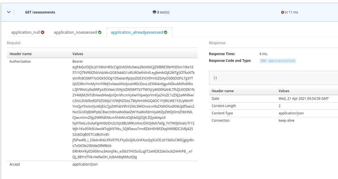Click the green check on application_alreadyassessed
Viewport: 338px width, 179px height.
click(x=165, y=32)
